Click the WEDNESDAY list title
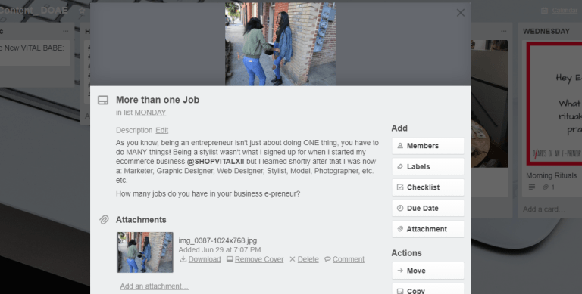The height and width of the screenshot is (294, 582). pos(546,32)
